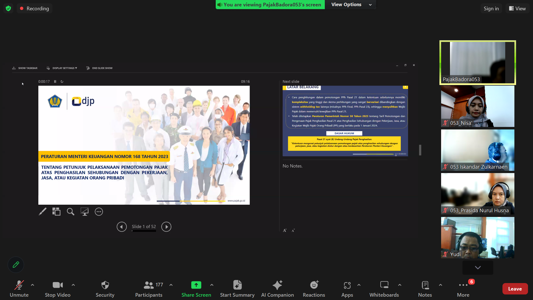Click the Sign in button
The image size is (533, 300).
[x=491, y=9]
